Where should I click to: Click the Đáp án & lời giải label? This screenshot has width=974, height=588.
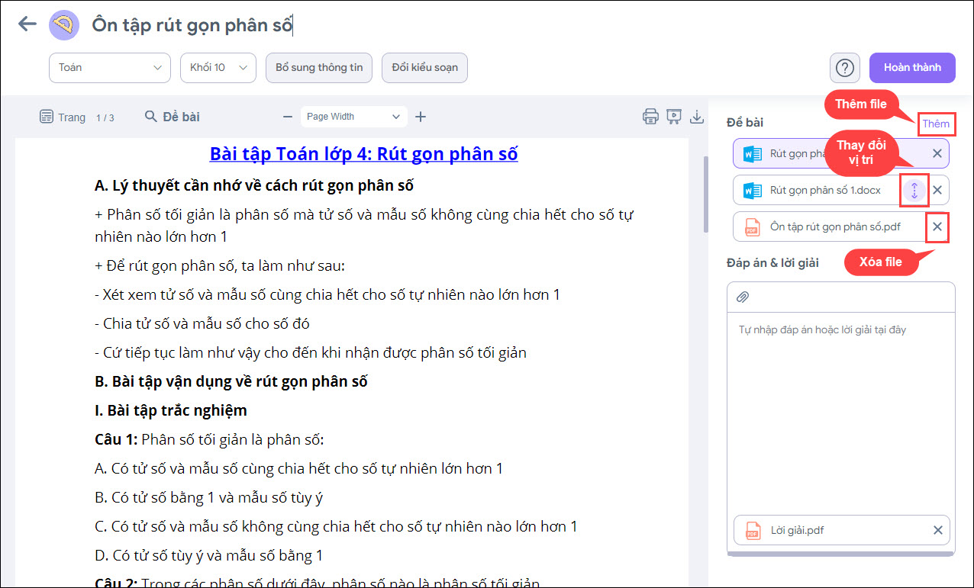[x=772, y=263]
